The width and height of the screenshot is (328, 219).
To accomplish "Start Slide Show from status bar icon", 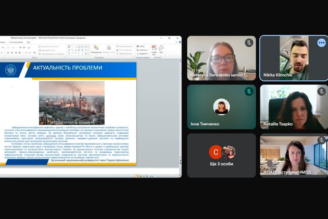I will (x=147, y=176).
